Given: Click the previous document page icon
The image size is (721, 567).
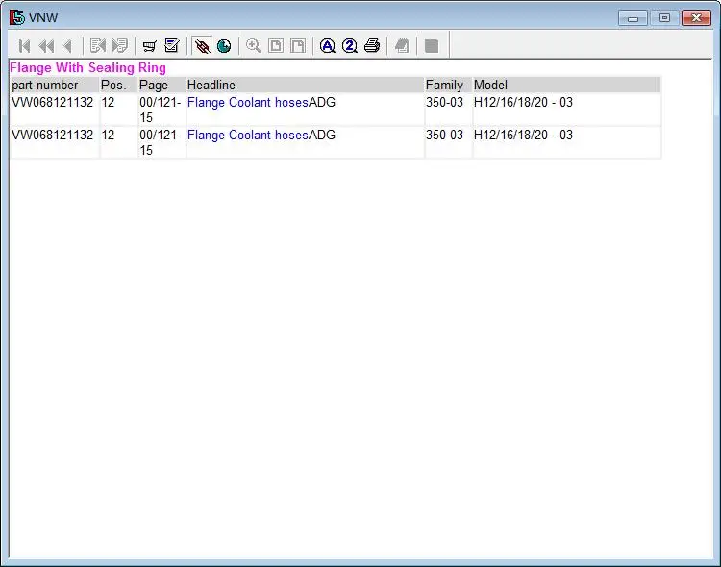Looking at the screenshot, I should [97, 46].
